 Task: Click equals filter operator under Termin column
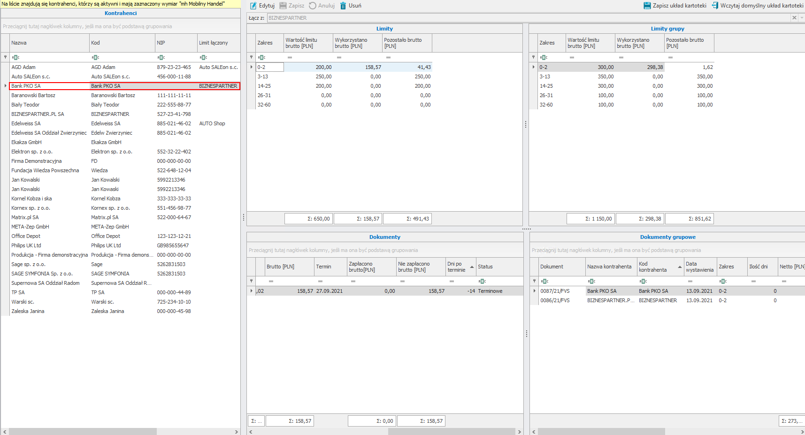[320, 282]
